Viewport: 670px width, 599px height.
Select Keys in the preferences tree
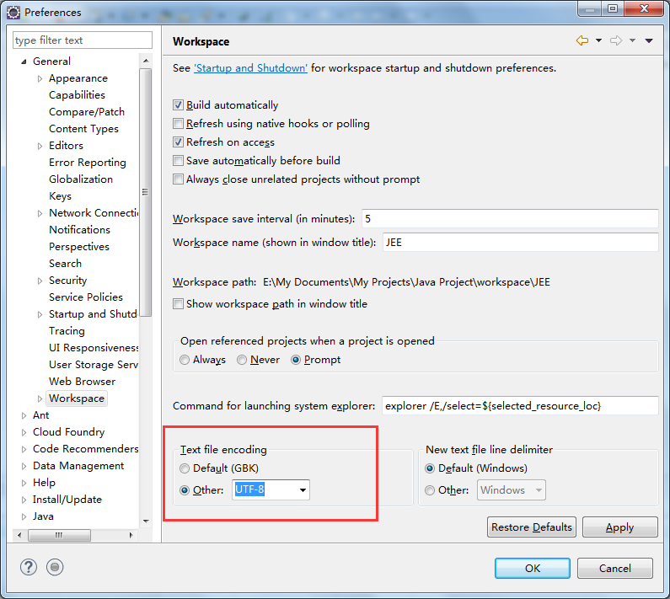tap(60, 196)
